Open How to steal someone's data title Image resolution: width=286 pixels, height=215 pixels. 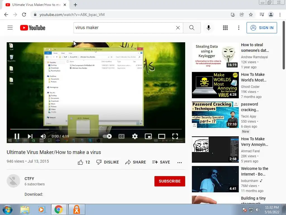click(255, 48)
